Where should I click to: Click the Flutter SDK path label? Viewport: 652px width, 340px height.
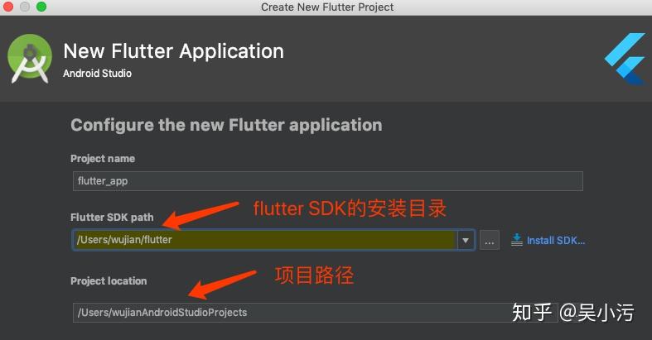point(112,217)
